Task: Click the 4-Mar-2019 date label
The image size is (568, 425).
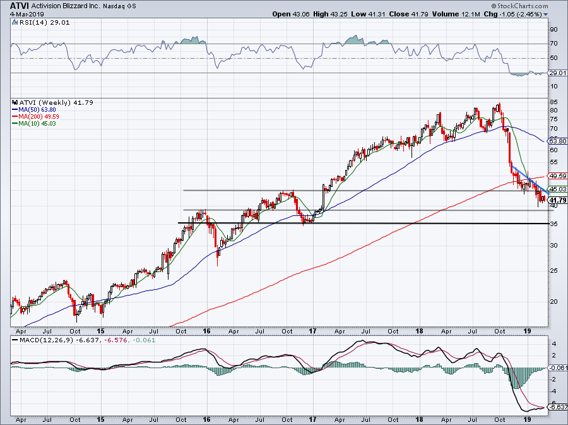Action: [x=27, y=14]
